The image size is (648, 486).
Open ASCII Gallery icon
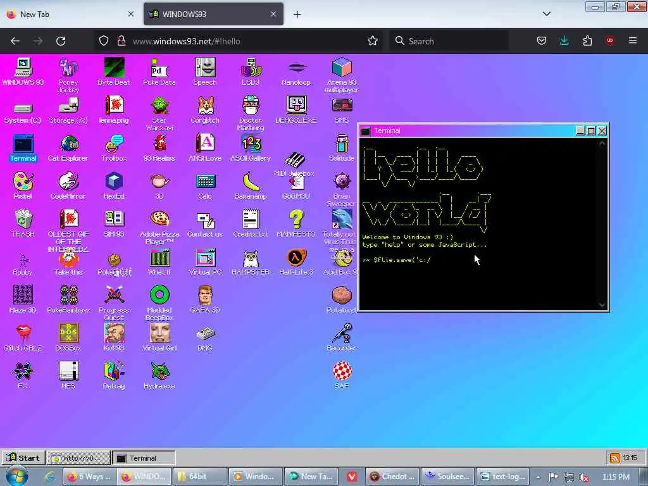251,148
